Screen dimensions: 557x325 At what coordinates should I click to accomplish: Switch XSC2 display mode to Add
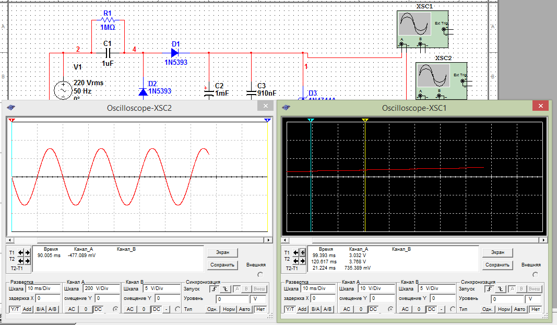27,309
